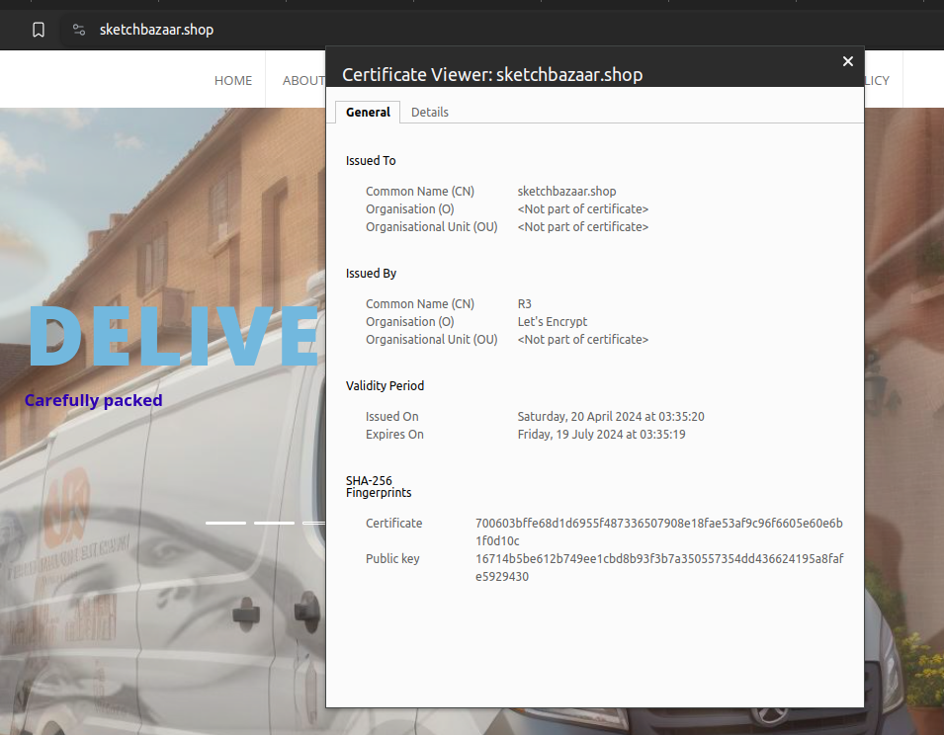Open site permissions icon beside the URL
This screenshot has height=735, width=944.
click(78, 30)
